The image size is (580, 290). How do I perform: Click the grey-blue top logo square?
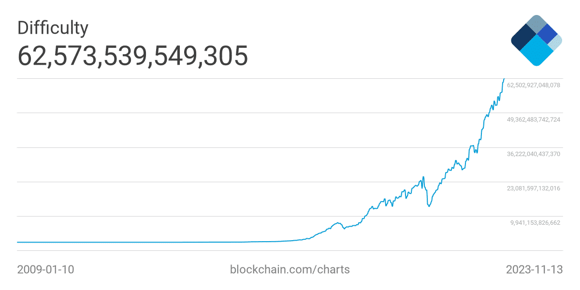point(536,24)
